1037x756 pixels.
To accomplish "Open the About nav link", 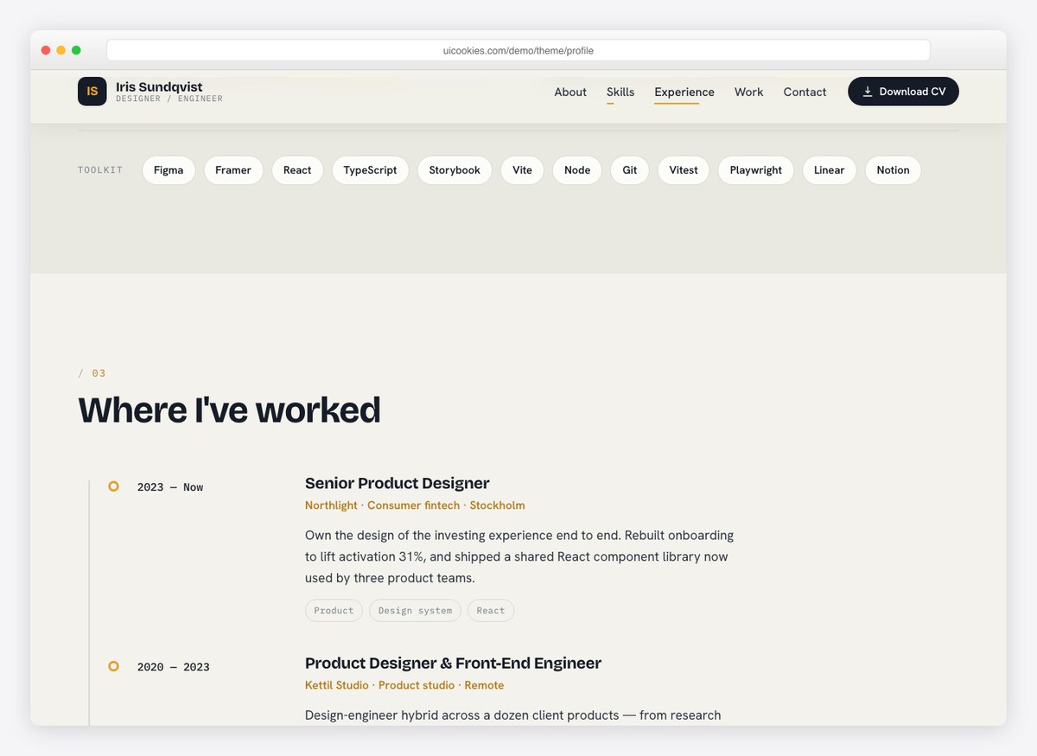I will click(x=570, y=92).
